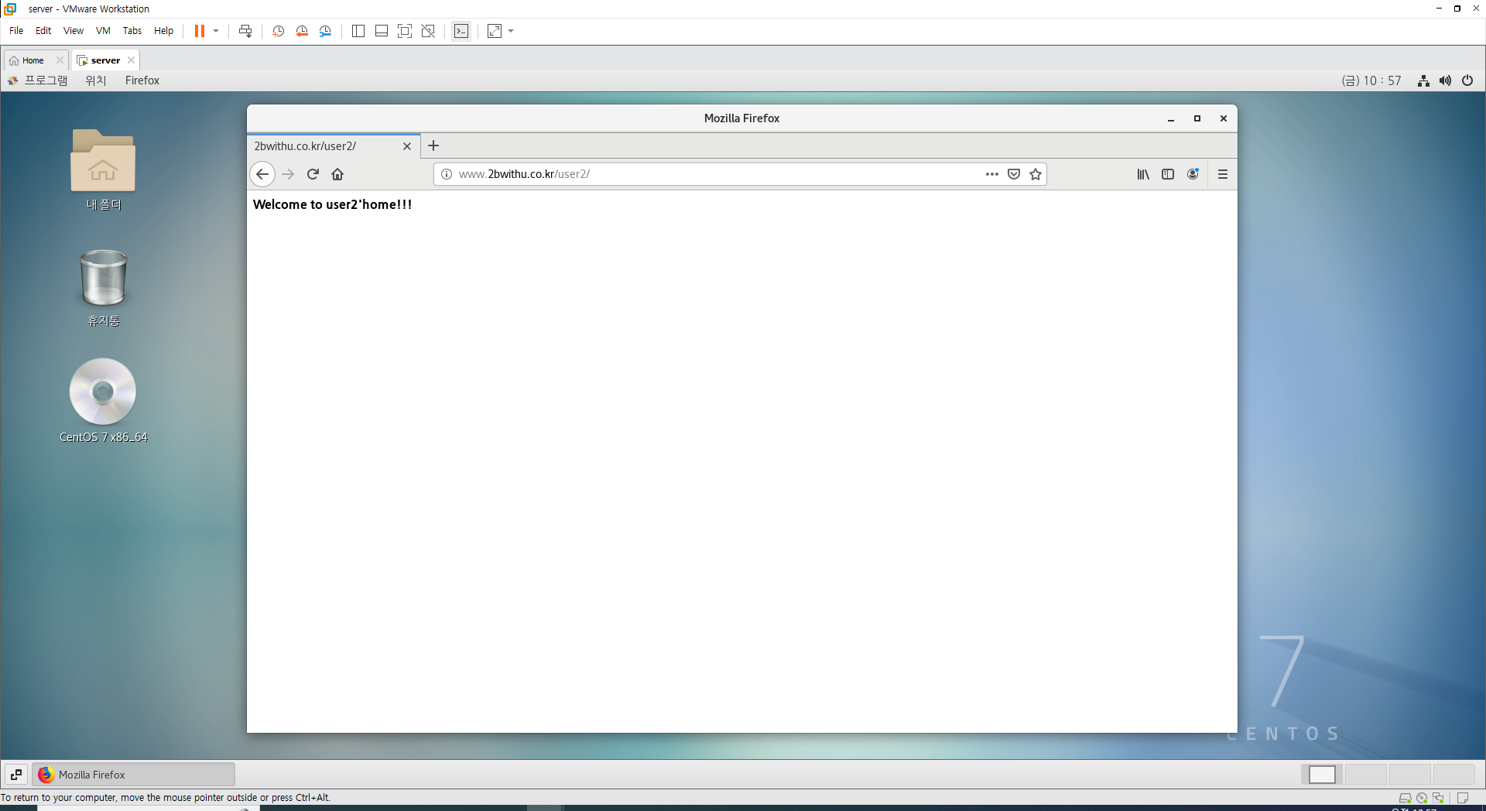This screenshot has height=811, width=1486.
Task: Open the power options dropdown arrow
Action: 216,31
